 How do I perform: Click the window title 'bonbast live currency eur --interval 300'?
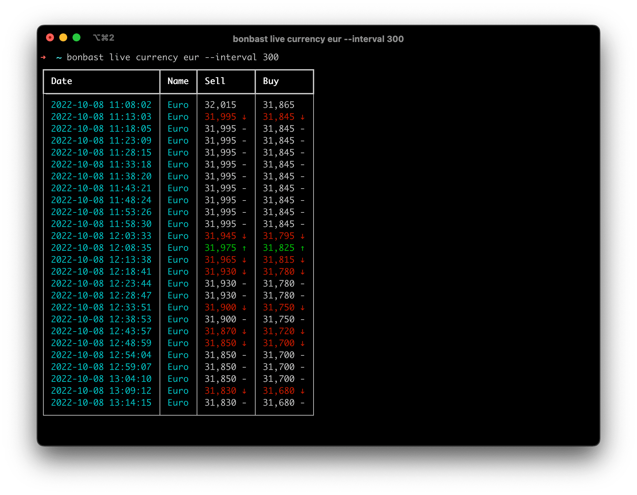pyautogui.click(x=318, y=39)
